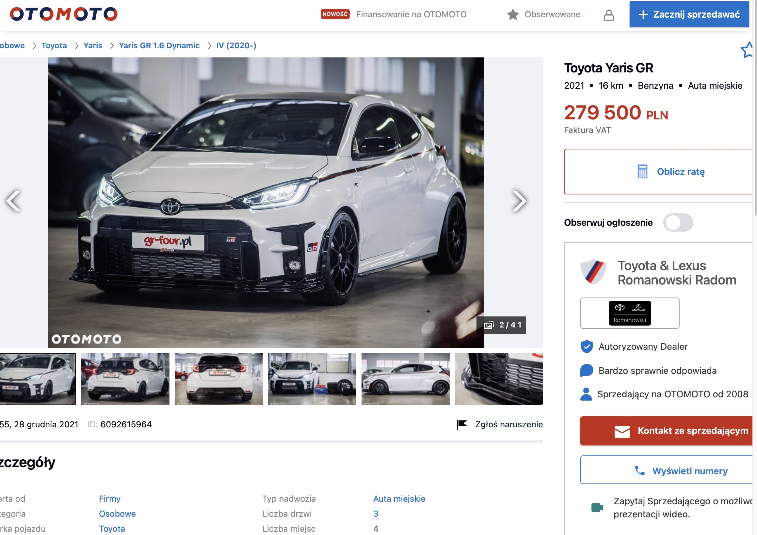
Task: Select straight rear view thumbnail
Action: tap(218, 379)
